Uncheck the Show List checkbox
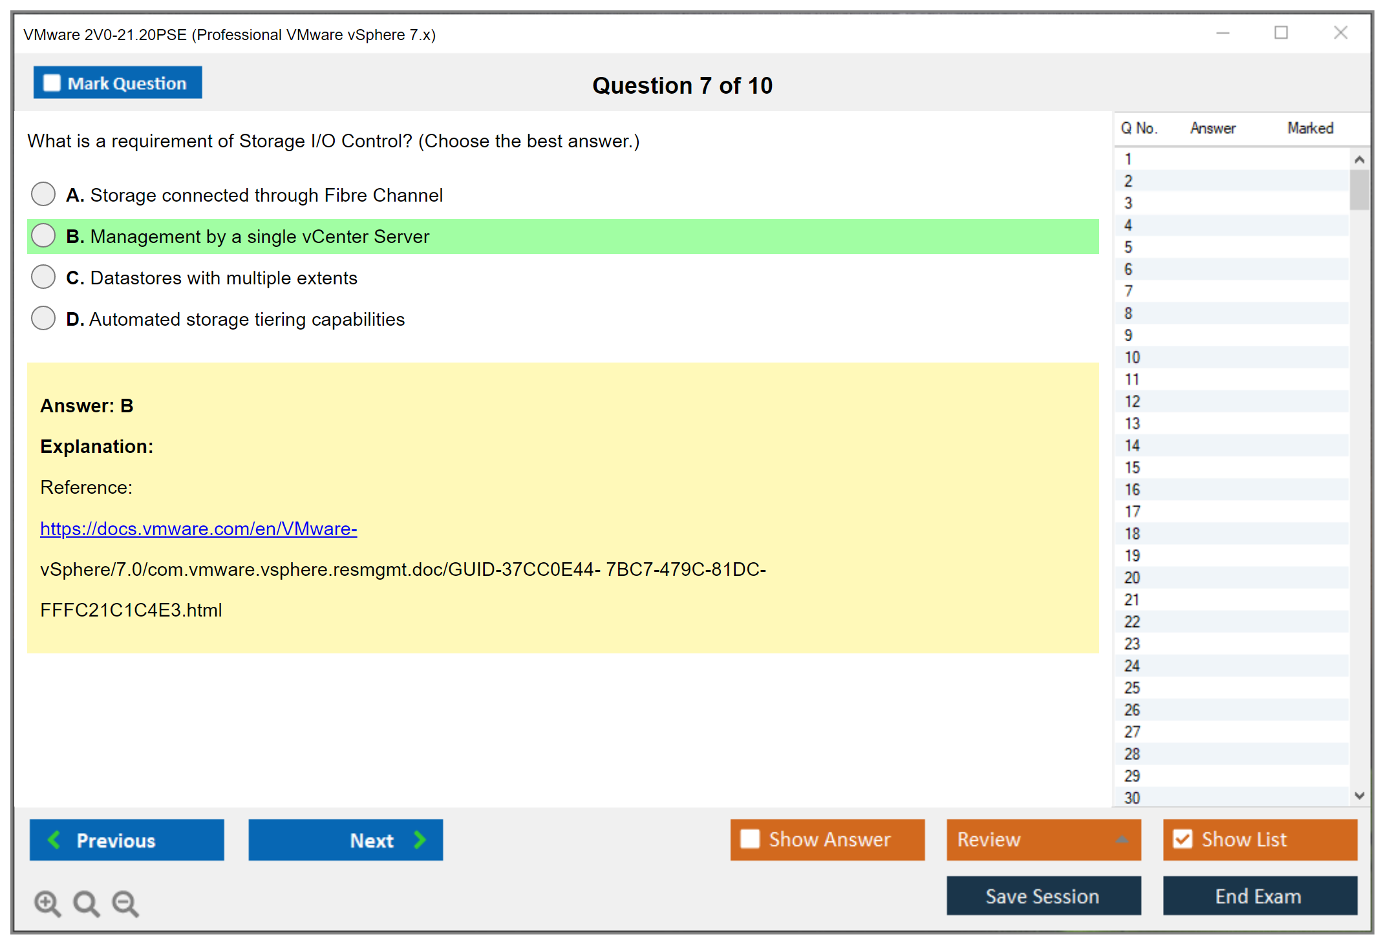Screen dimensions: 1390x950 coord(1182,839)
